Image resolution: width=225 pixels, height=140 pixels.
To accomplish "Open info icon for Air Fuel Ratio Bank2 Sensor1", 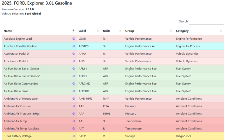I will 73,76.
